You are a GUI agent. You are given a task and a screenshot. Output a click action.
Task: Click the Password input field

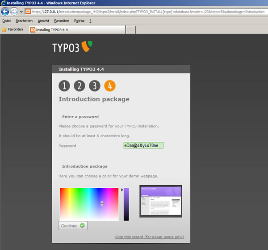click(x=143, y=145)
